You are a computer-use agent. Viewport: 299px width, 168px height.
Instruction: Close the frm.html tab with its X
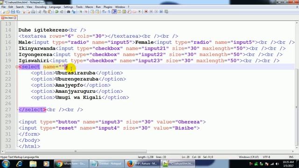coord(15,18)
